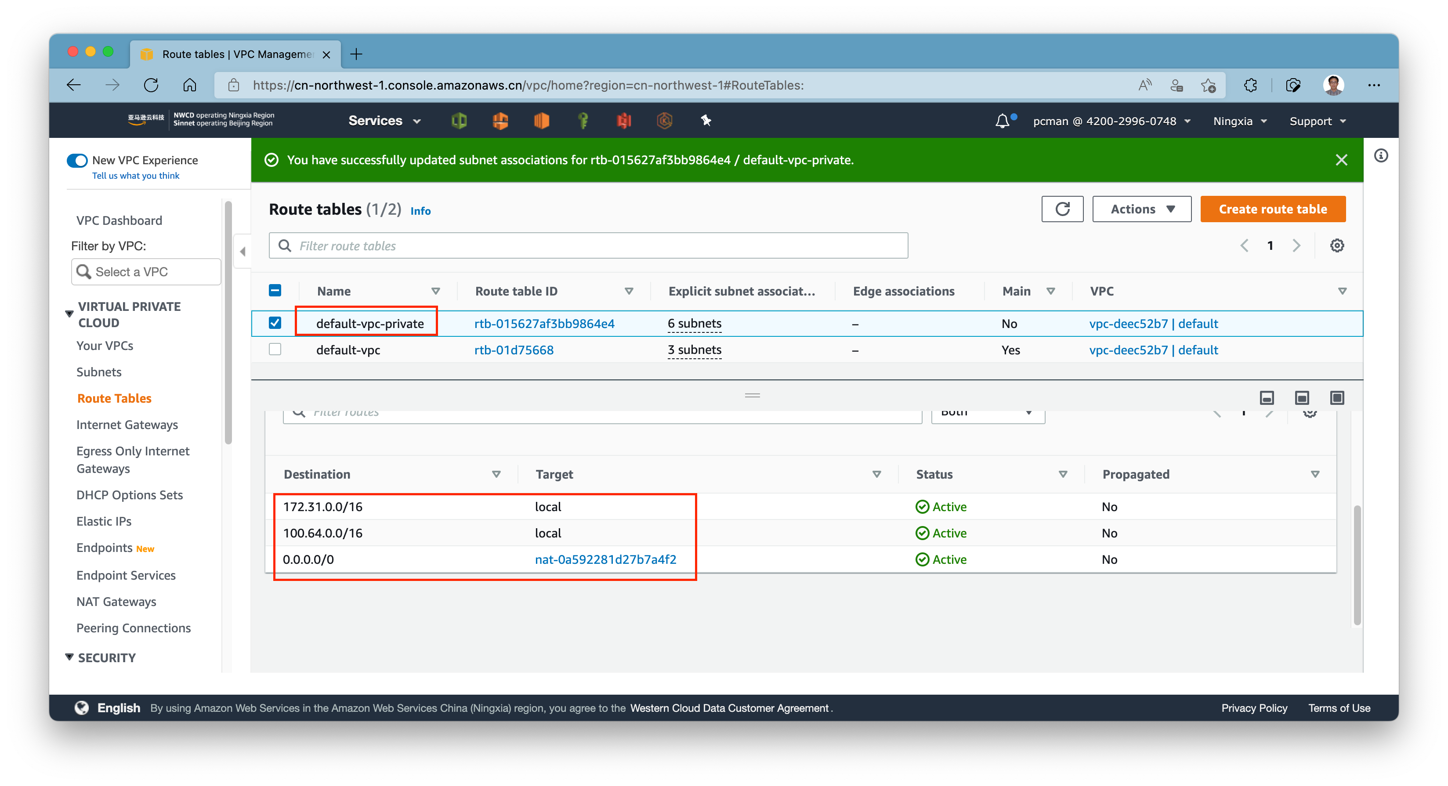Open the Services dropdown menu

coord(384,121)
